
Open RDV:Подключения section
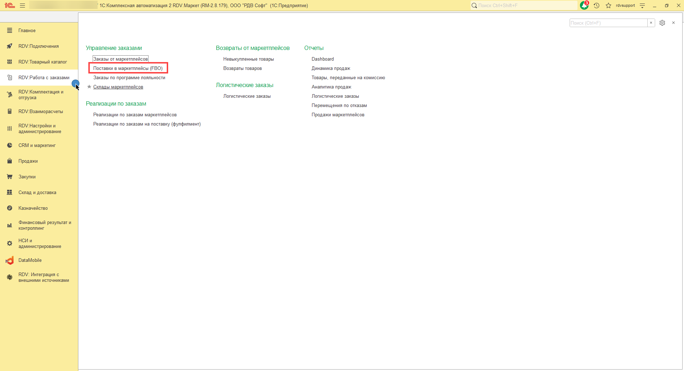click(x=38, y=46)
